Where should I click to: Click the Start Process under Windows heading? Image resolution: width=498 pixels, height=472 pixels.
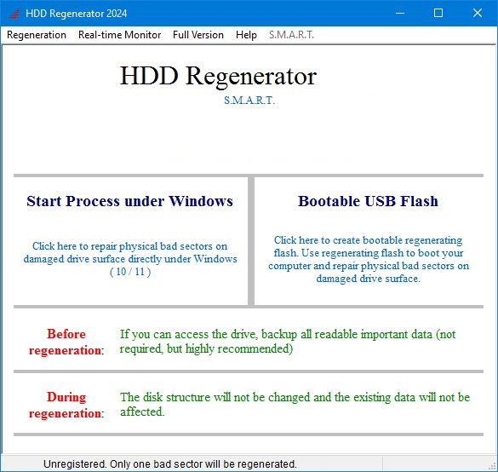coord(129,201)
